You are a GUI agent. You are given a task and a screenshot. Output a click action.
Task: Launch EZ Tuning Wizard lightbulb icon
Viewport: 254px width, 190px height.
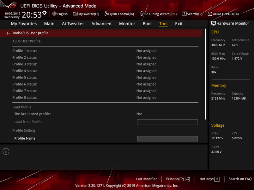coord(141,14)
